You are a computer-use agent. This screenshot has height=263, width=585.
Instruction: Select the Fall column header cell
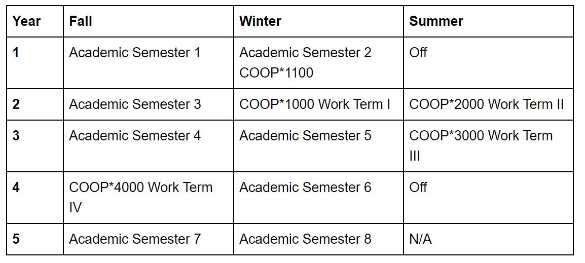tap(149, 21)
